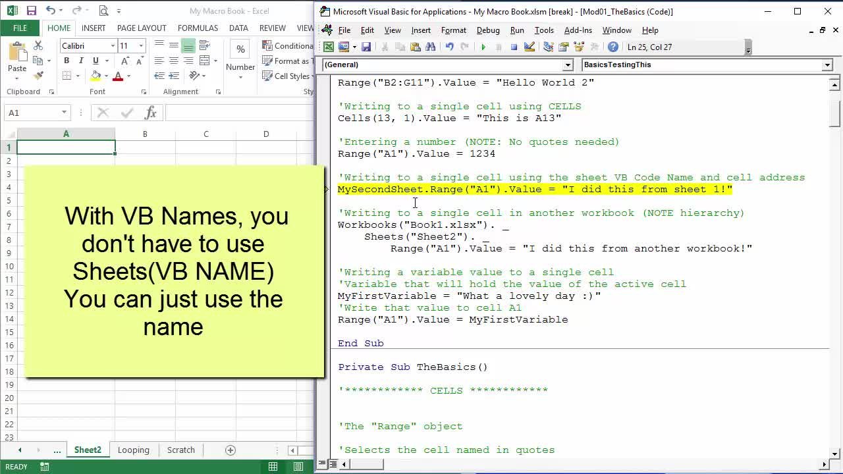Toggle Middle Align in Alignment group

[174, 45]
